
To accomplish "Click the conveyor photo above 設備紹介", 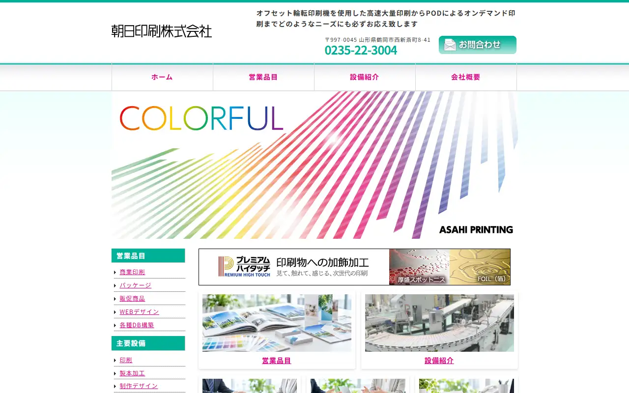I will [x=439, y=323].
